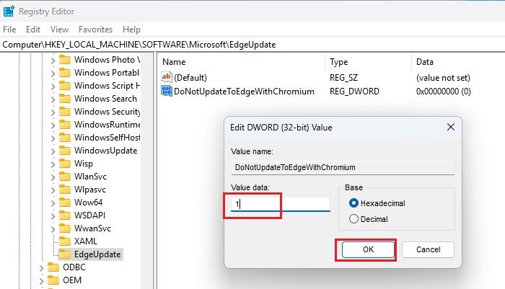Expand the Wlpasvc tree node
Viewport: 505px width, 289px height.
coord(53,190)
